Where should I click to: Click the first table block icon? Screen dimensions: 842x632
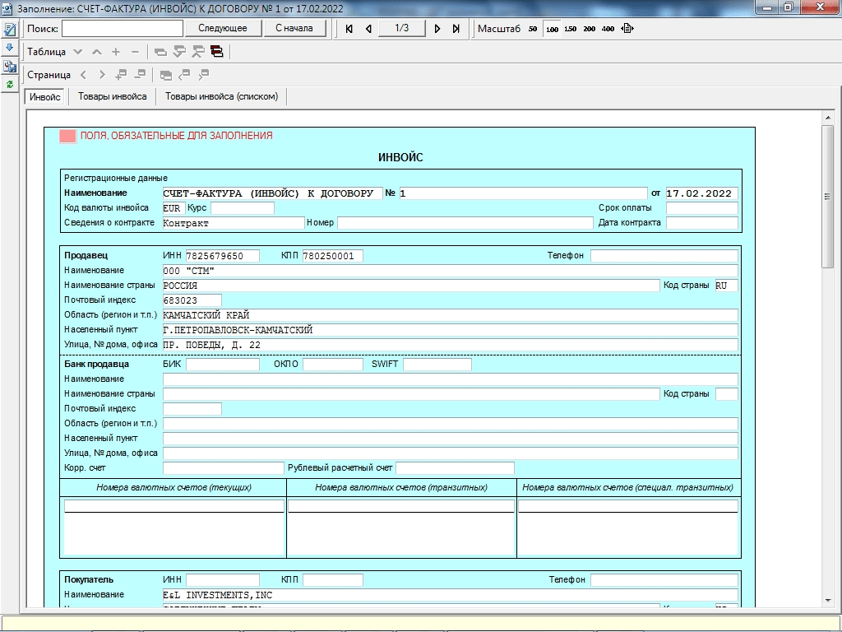tap(160, 52)
